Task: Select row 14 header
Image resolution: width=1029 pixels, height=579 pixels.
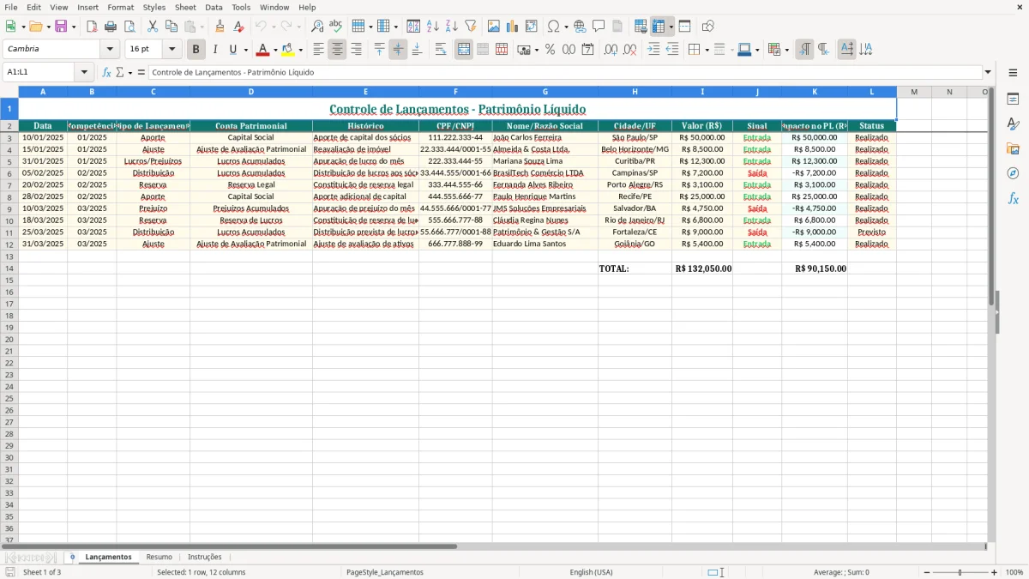Action: point(9,268)
